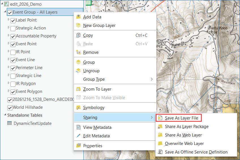Collapse the edit_2026_Demo map tree
This screenshot has width=240, height=160.
(2, 4)
